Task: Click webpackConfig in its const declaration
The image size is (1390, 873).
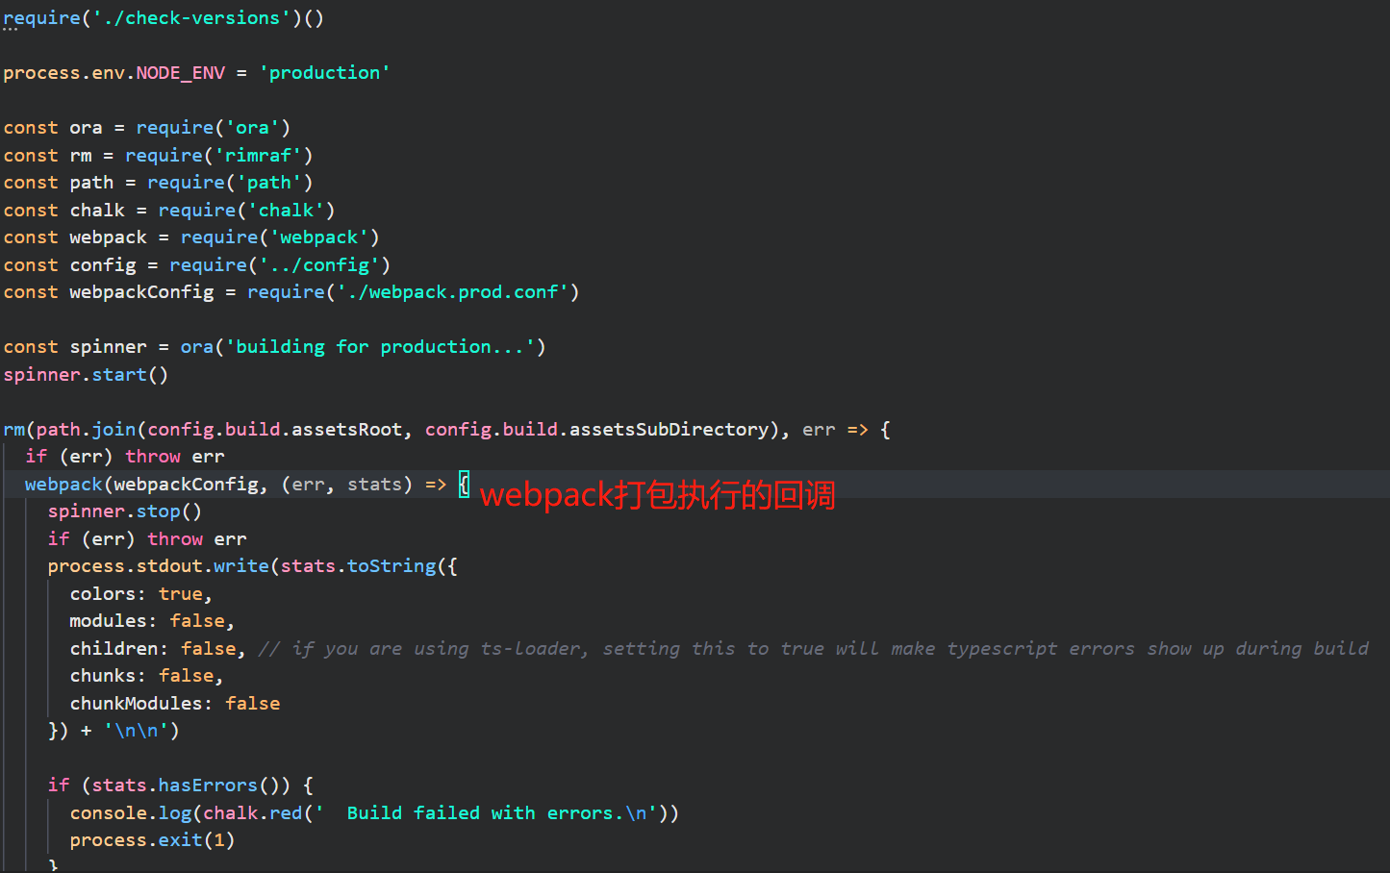Action: click(x=141, y=292)
